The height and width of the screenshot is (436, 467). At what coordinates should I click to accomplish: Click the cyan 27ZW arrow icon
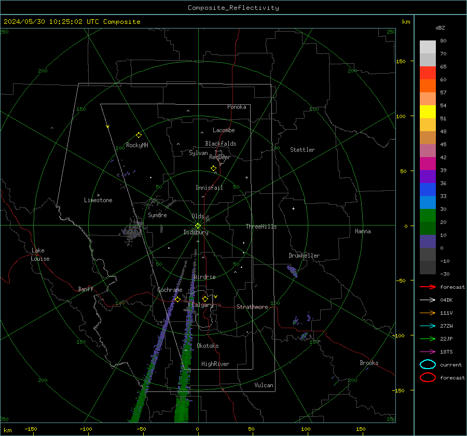coord(428,326)
